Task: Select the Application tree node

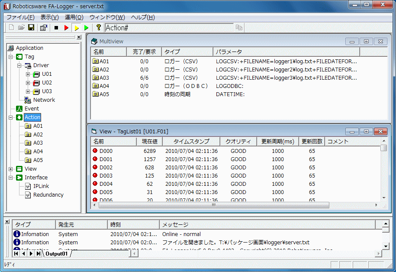Action: pos(29,48)
